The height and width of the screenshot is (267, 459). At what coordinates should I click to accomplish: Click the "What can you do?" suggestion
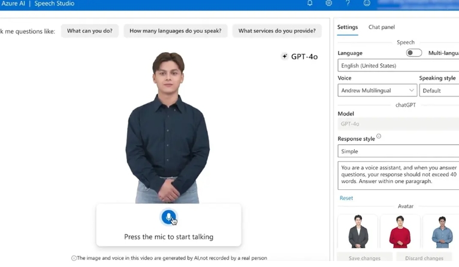click(90, 31)
